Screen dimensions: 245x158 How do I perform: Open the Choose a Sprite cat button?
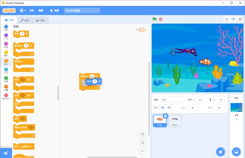pyautogui.click(x=220, y=151)
